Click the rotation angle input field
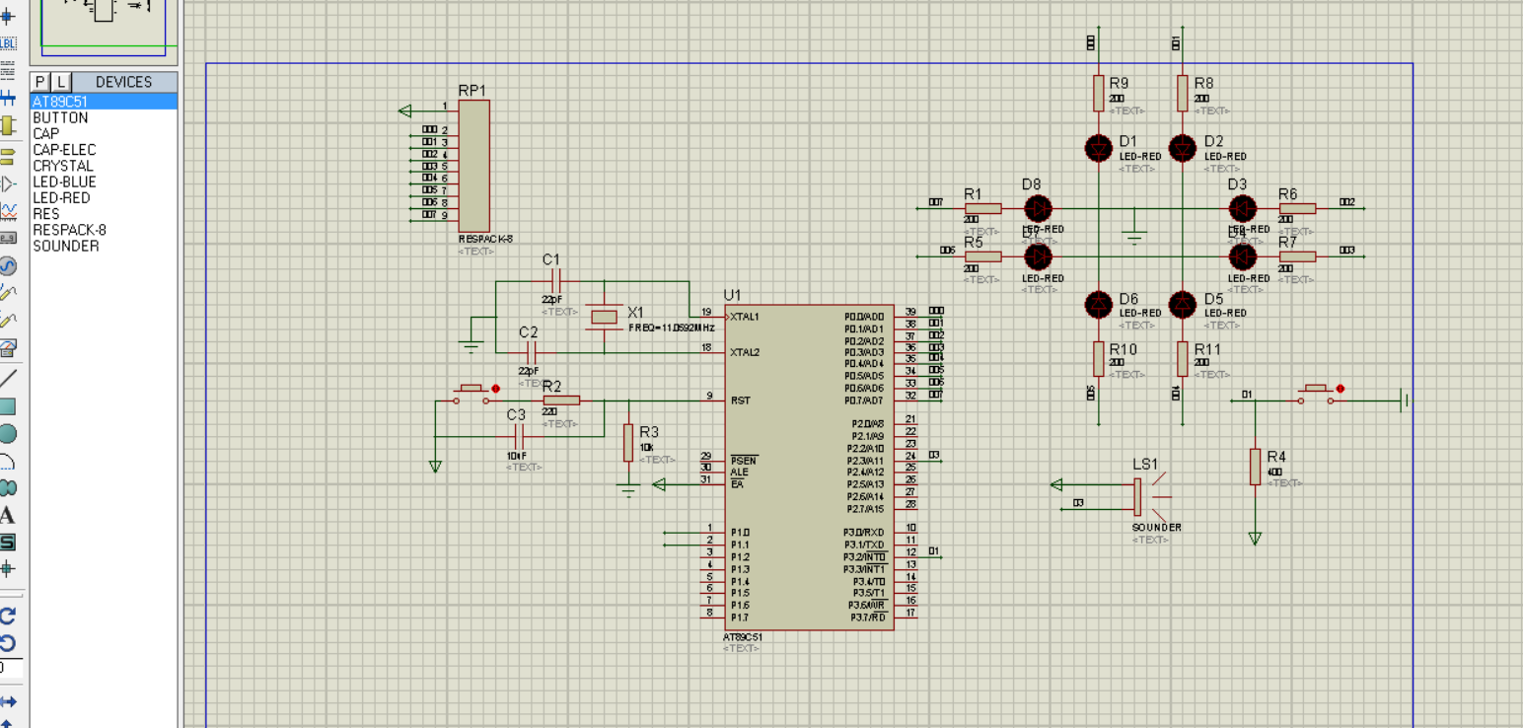 (x=10, y=668)
